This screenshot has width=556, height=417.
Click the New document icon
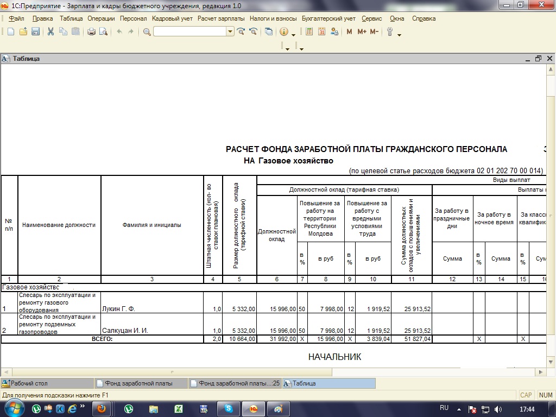(x=10, y=31)
